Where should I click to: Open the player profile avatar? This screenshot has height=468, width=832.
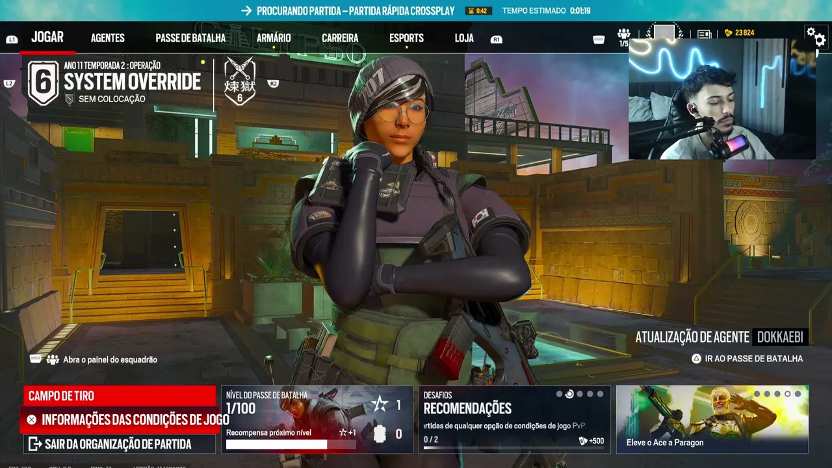click(664, 32)
